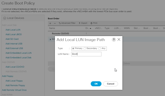Click Print in Boot Order toolbar
Screen dimensions: 165x96
[x=94, y=23]
